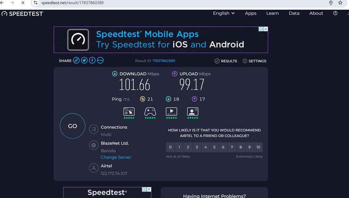Image resolution: width=349 pixels, height=198 pixels.
Task: Rate recommendation score 6
Action: coord(223,147)
